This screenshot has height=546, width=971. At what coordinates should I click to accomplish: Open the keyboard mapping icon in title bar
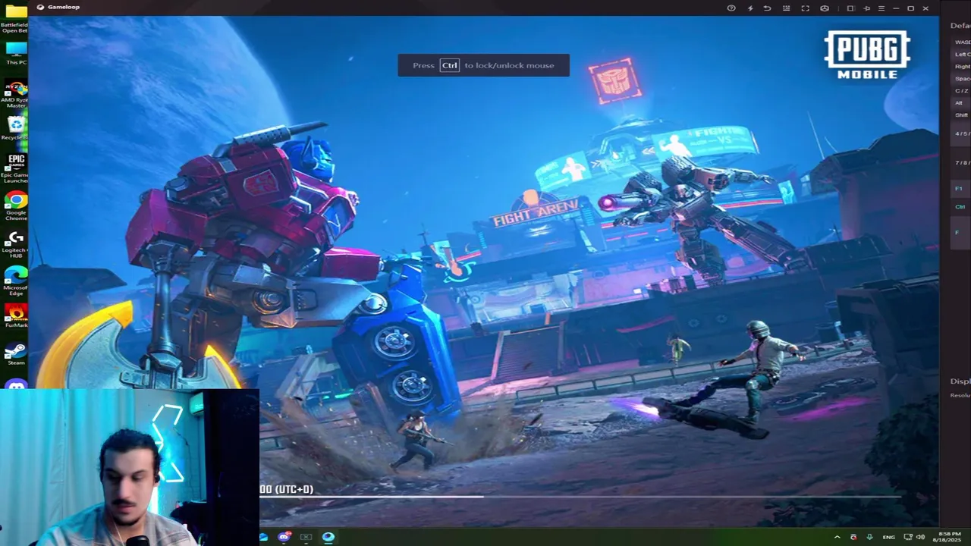coord(786,8)
